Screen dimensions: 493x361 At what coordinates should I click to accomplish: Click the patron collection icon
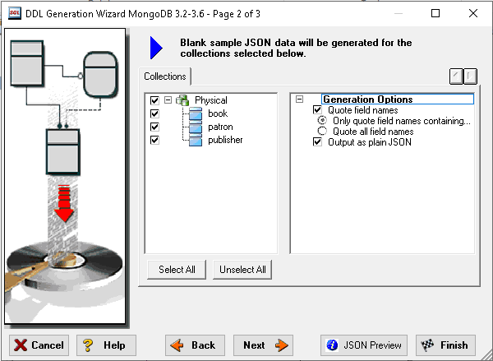click(x=196, y=127)
